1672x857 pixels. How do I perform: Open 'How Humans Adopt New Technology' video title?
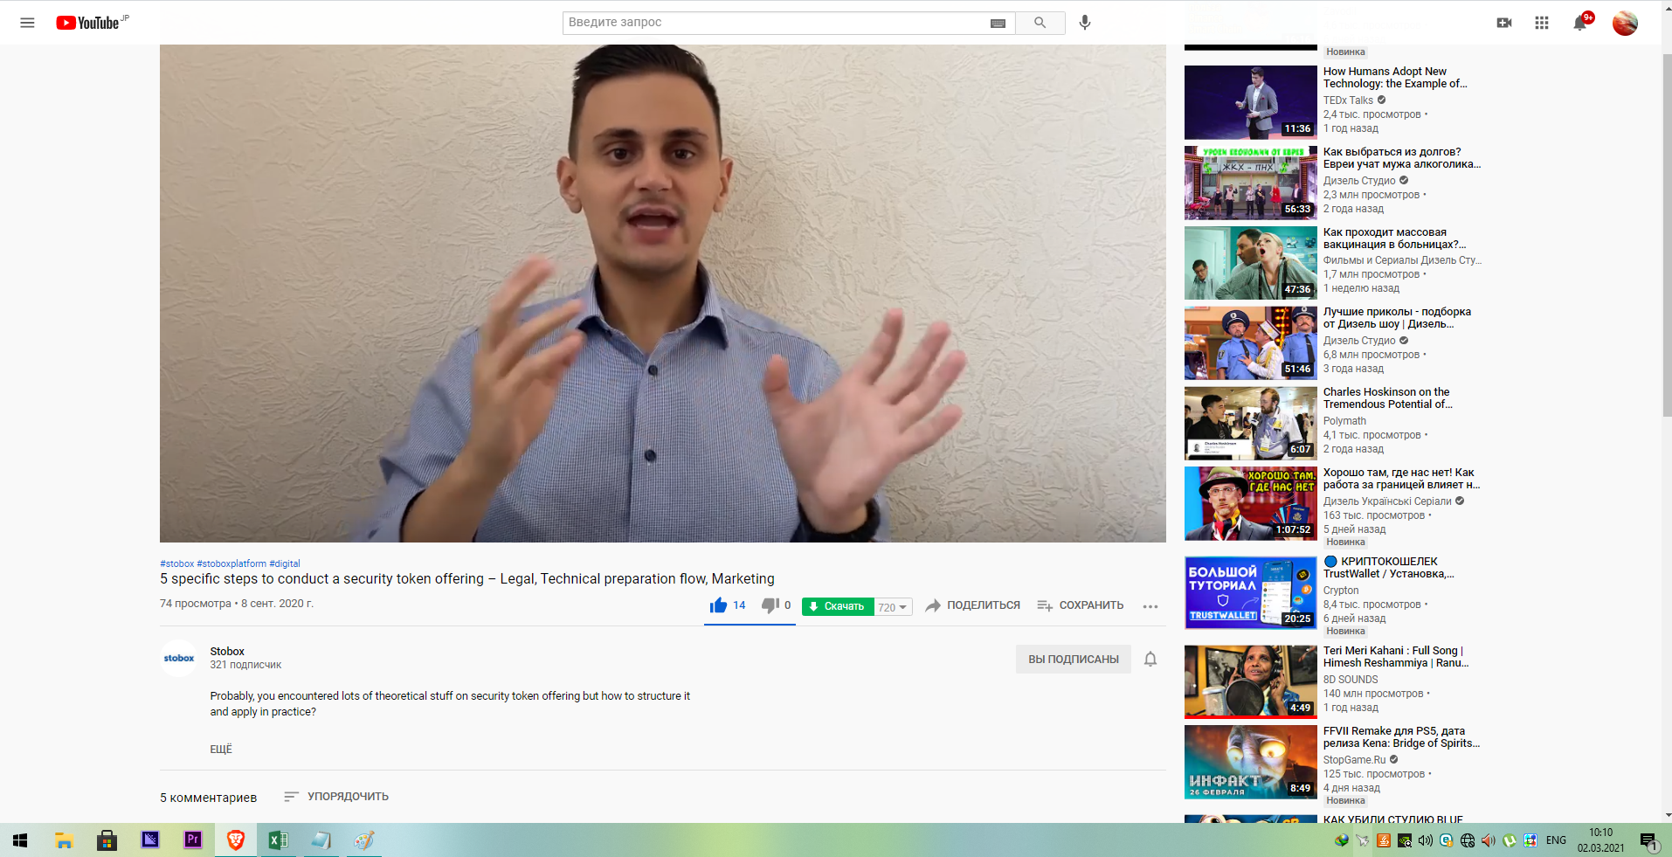tap(1395, 78)
